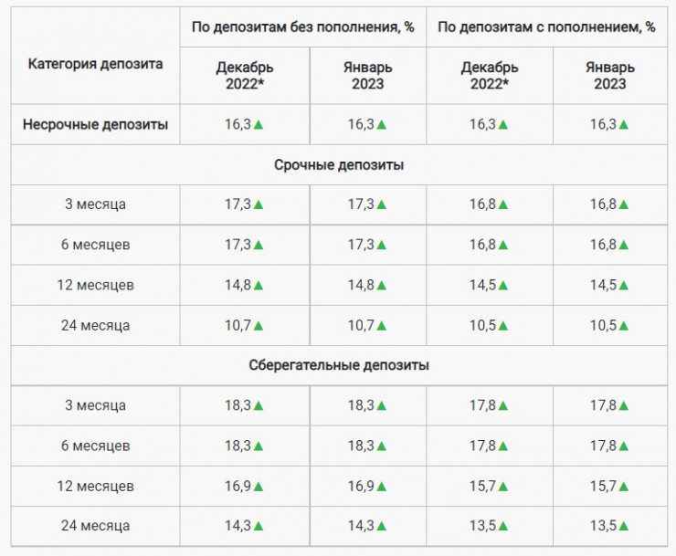Select '24 месяца' row under Сберегательные депозиты
676x556 pixels.
click(96, 527)
